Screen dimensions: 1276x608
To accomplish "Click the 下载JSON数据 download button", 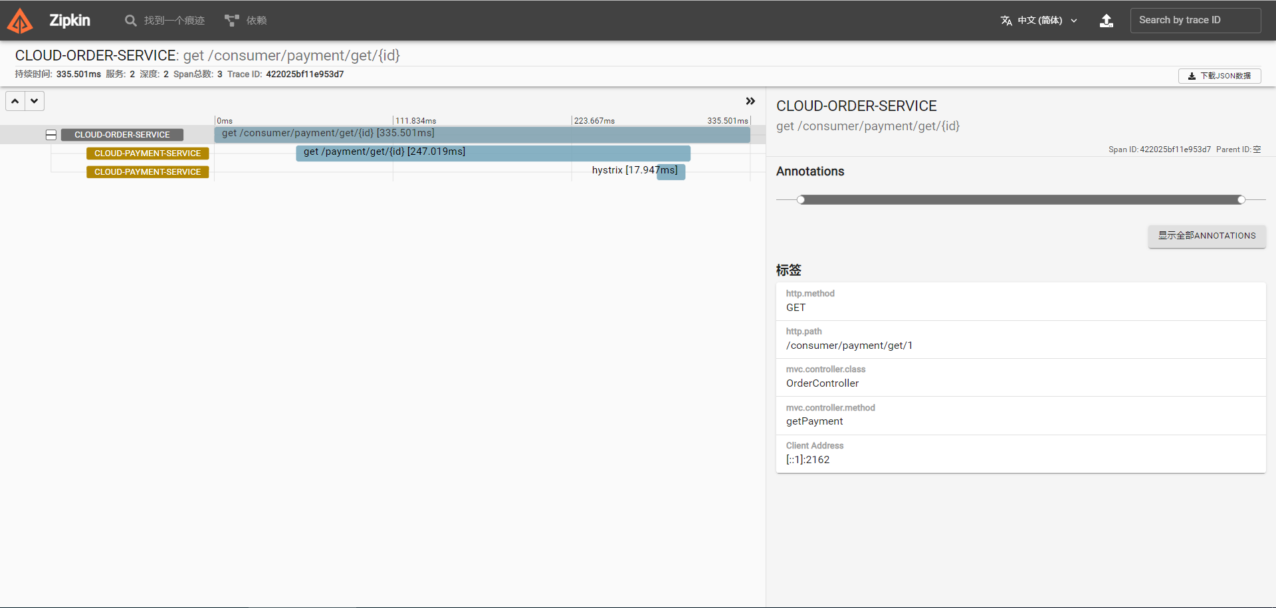I will 1220,76.
